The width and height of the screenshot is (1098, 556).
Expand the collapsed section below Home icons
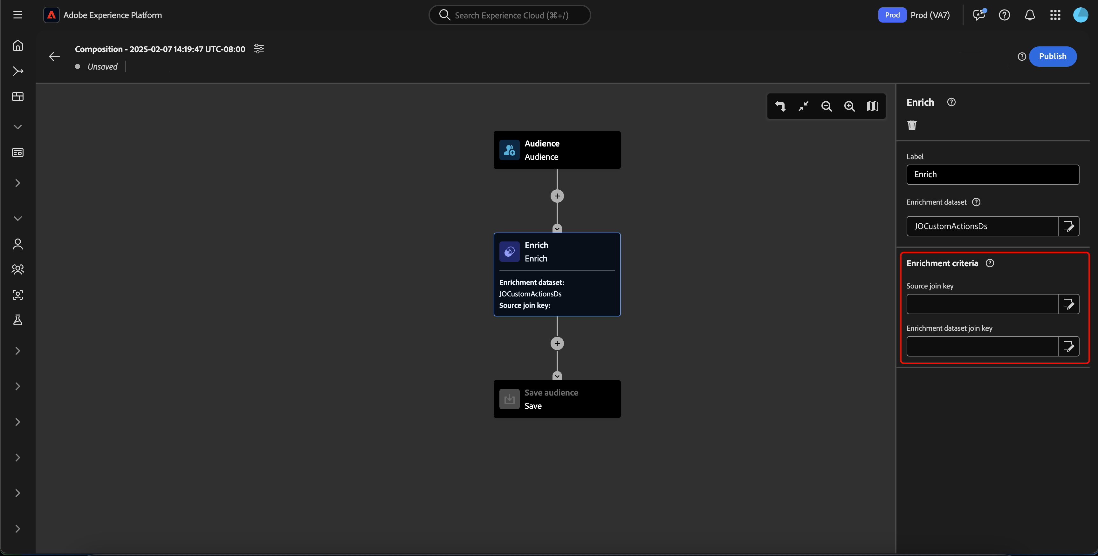point(17,127)
